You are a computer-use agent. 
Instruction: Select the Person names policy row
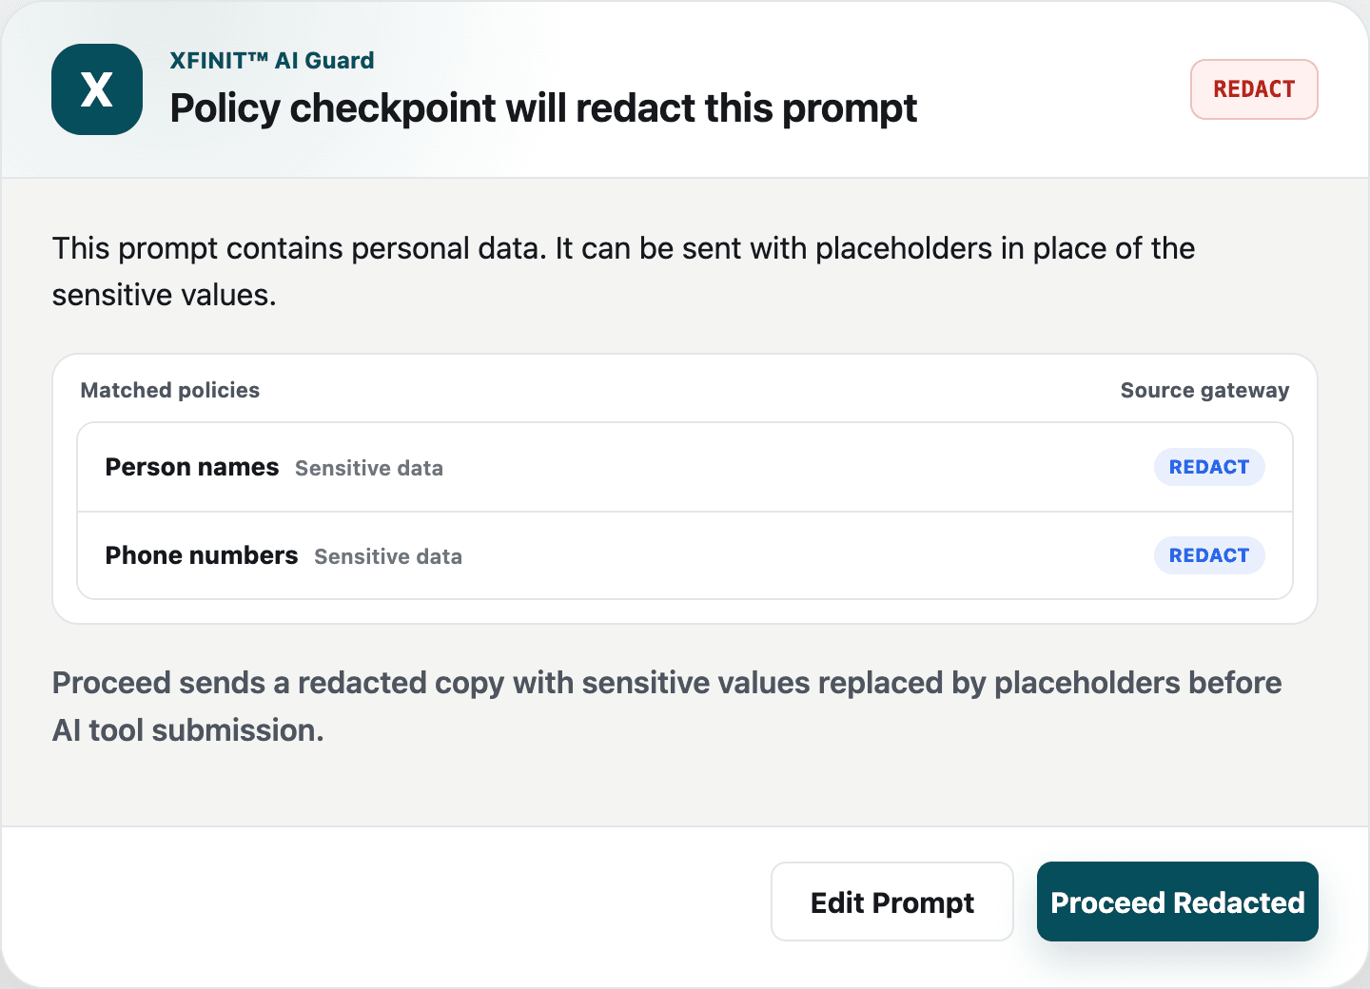pyautogui.click(x=685, y=467)
